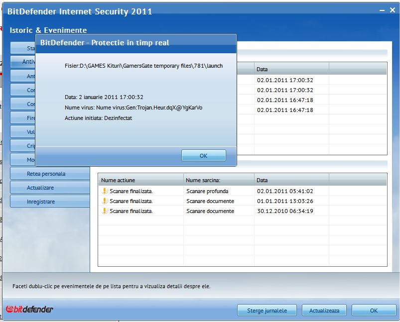Refresh the list with Actualizeaza button
Image resolution: width=400 pixels, height=322 pixels.
pyautogui.click(x=324, y=310)
